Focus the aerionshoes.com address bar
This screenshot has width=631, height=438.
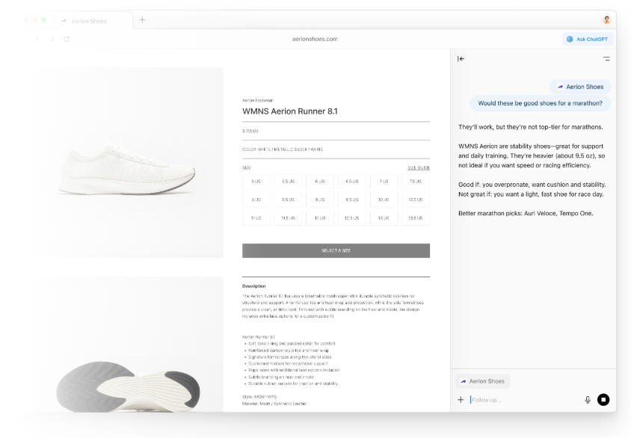(x=315, y=39)
